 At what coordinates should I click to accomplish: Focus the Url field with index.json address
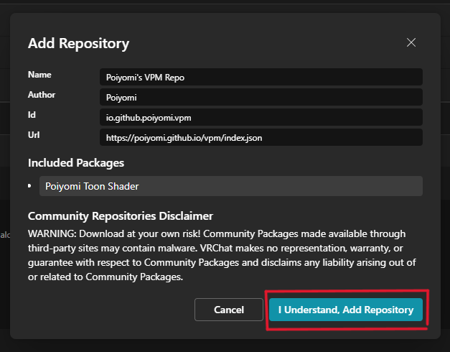pos(261,136)
